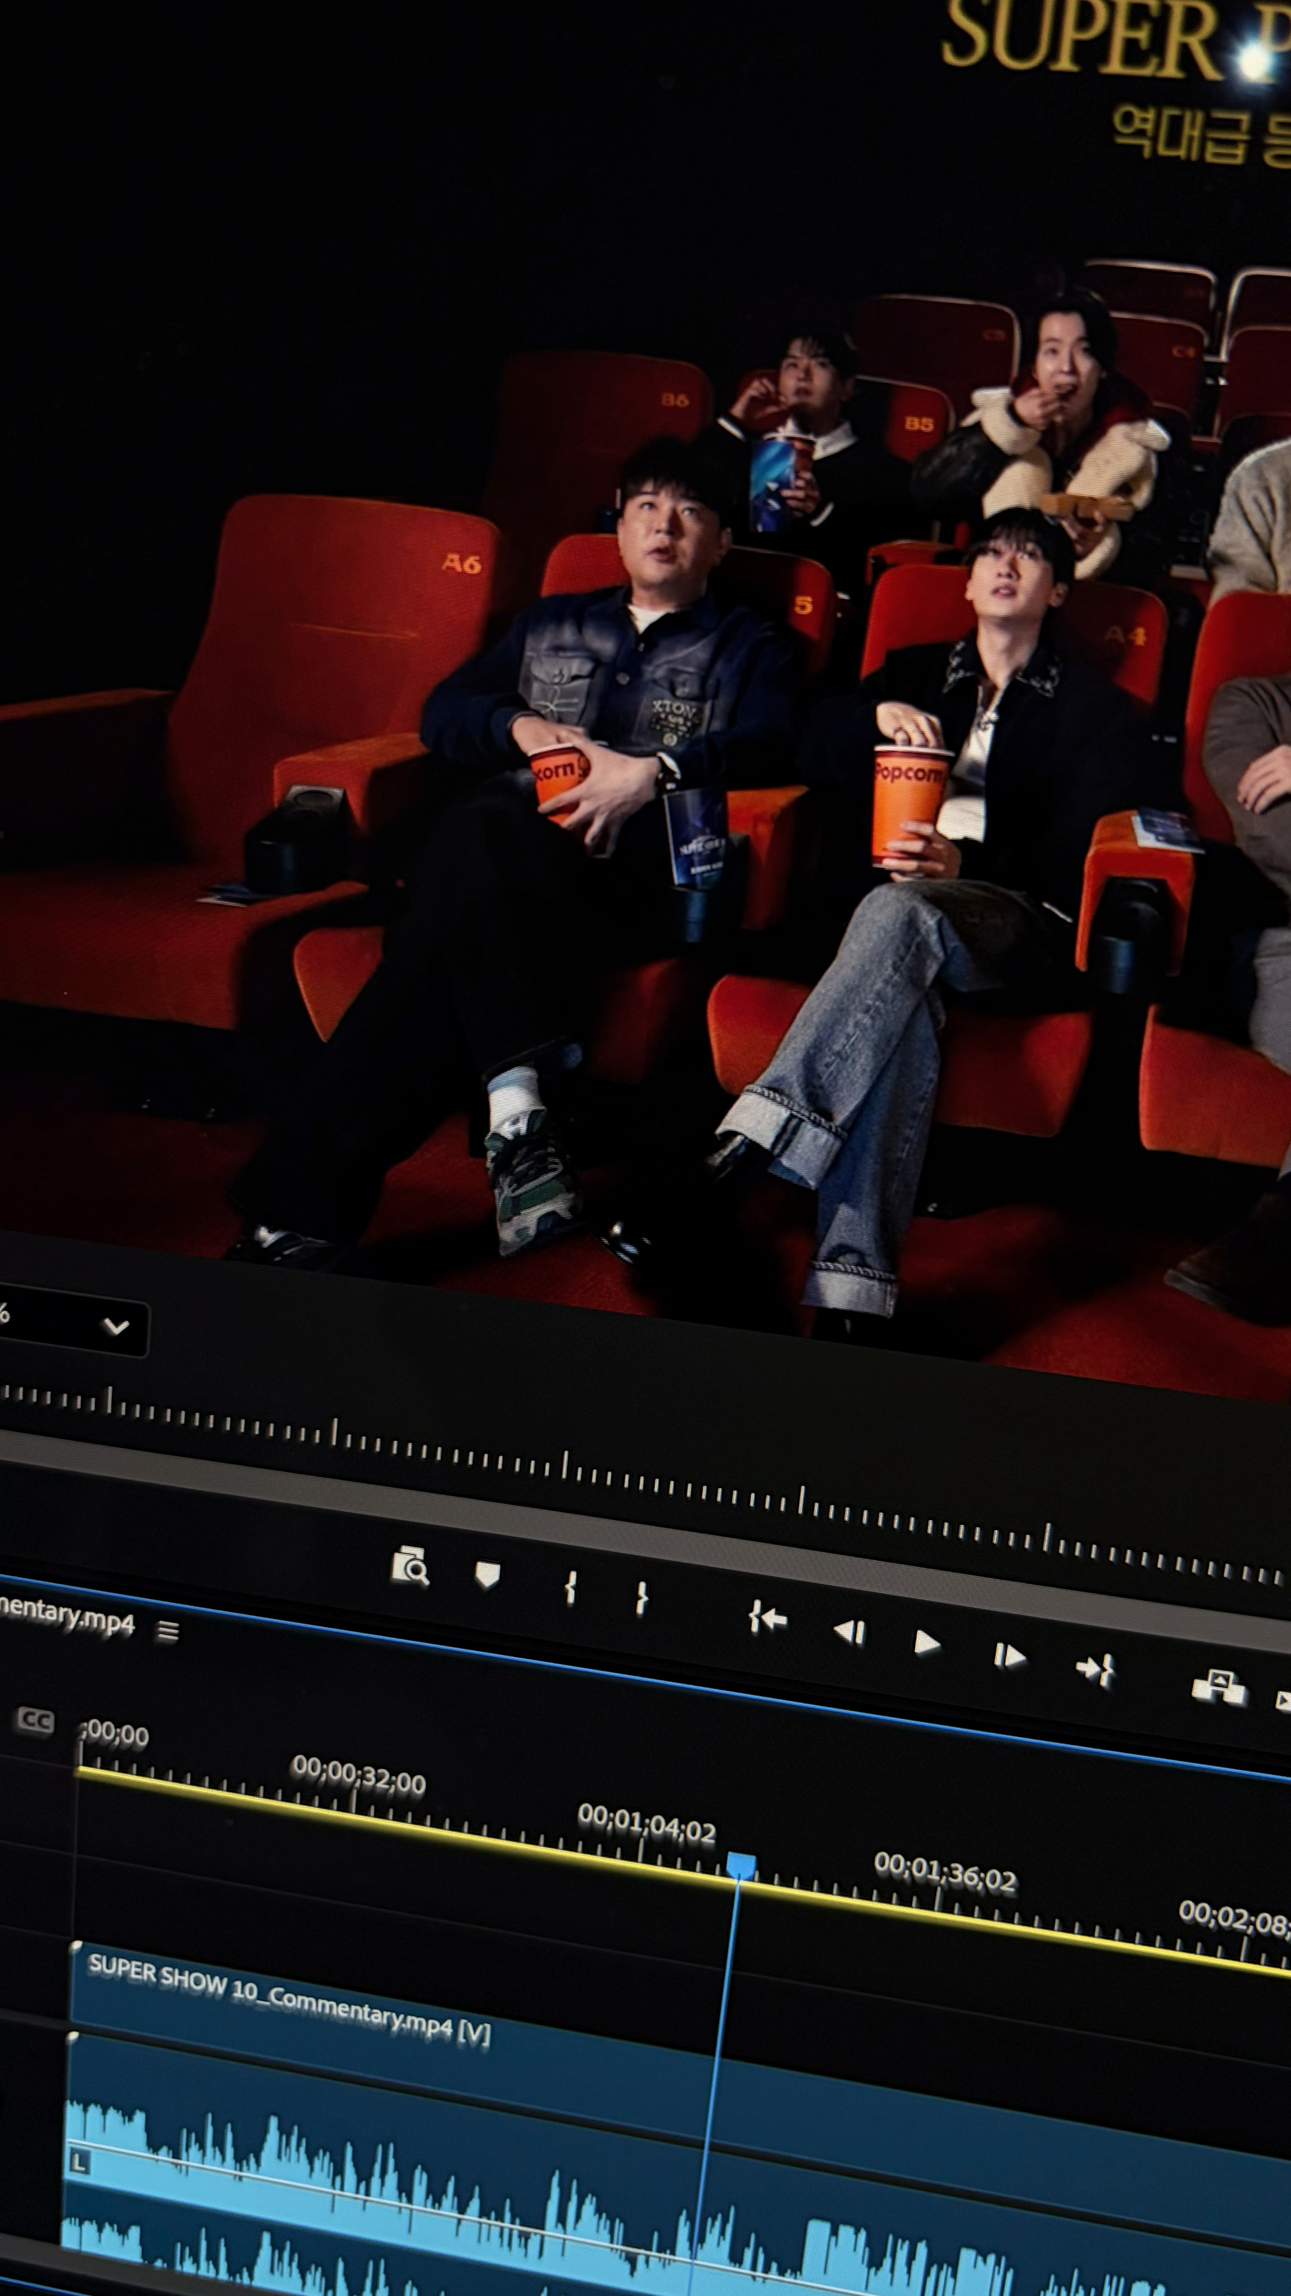1291x2296 pixels.
Task: Add Marker using the marker icon
Action: pyautogui.click(x=487, y=1575)
